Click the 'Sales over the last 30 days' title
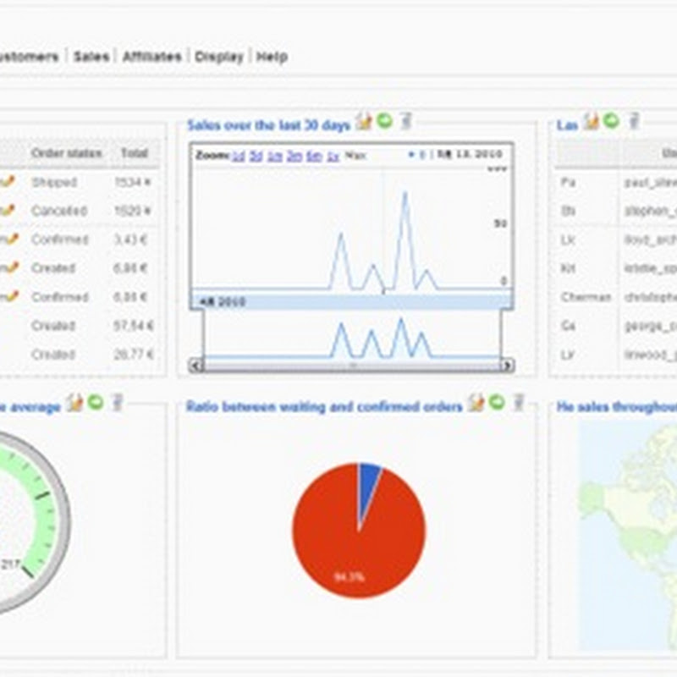The image size is (677, 677). click(x=268, y=125)
